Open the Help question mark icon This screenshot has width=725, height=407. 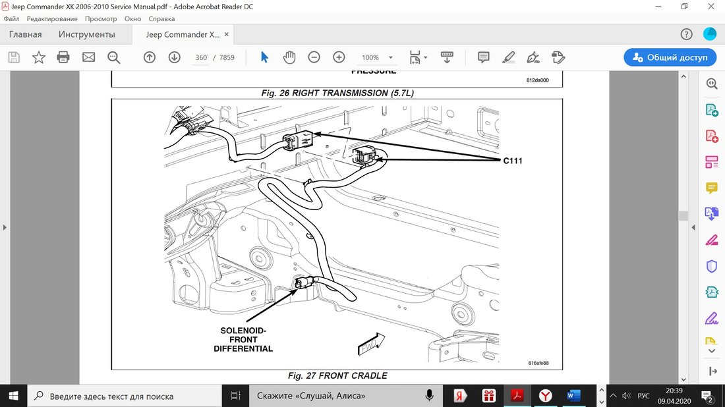(x=687, y=34)
